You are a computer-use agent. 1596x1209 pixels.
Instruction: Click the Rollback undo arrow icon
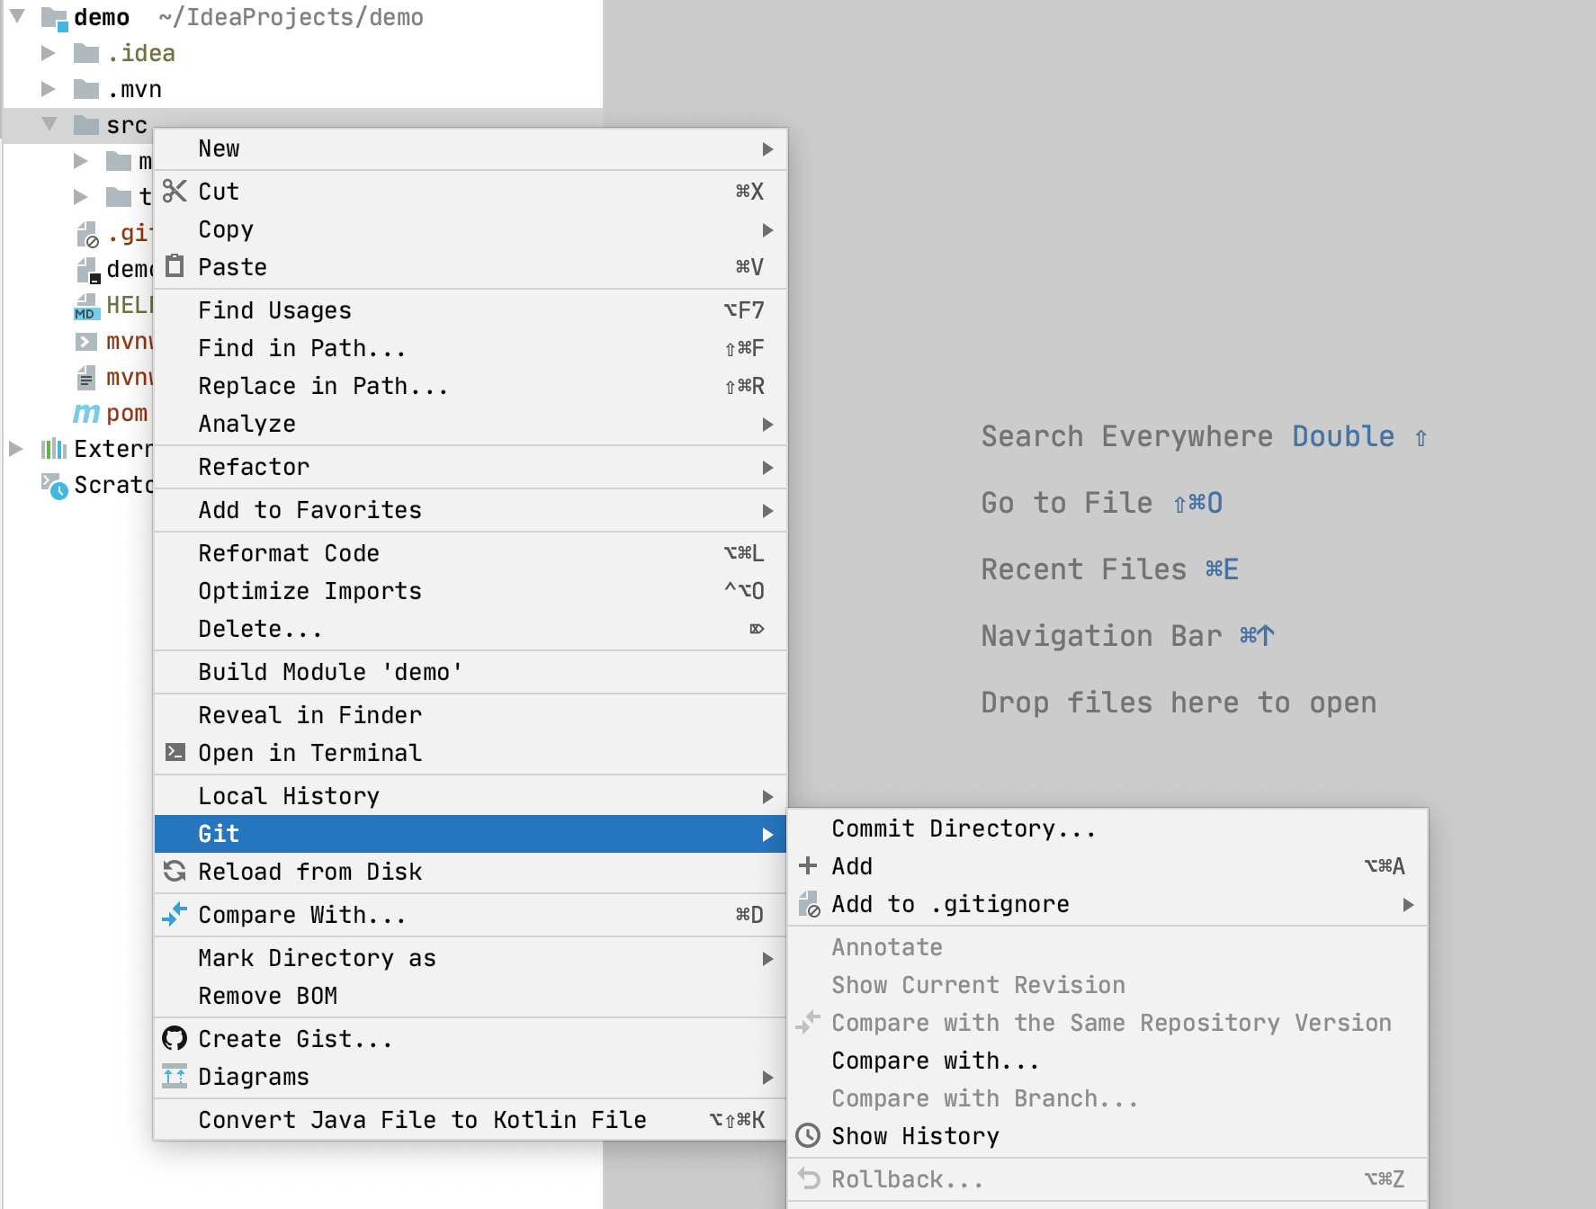click(x=809, y=1178)
